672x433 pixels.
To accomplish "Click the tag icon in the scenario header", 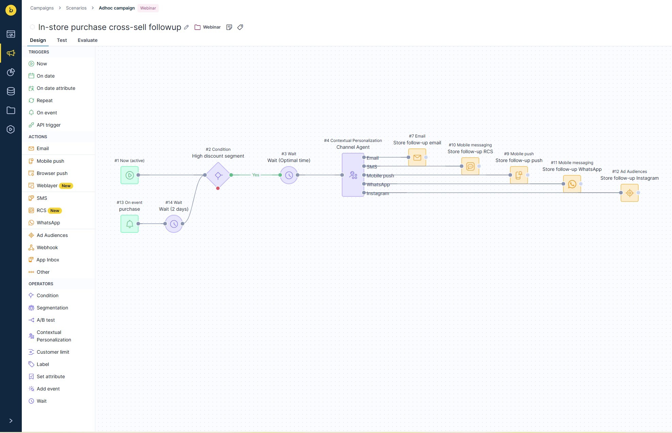I will (x=240, y=27).
